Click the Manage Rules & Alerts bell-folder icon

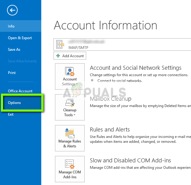click(70, 133)
